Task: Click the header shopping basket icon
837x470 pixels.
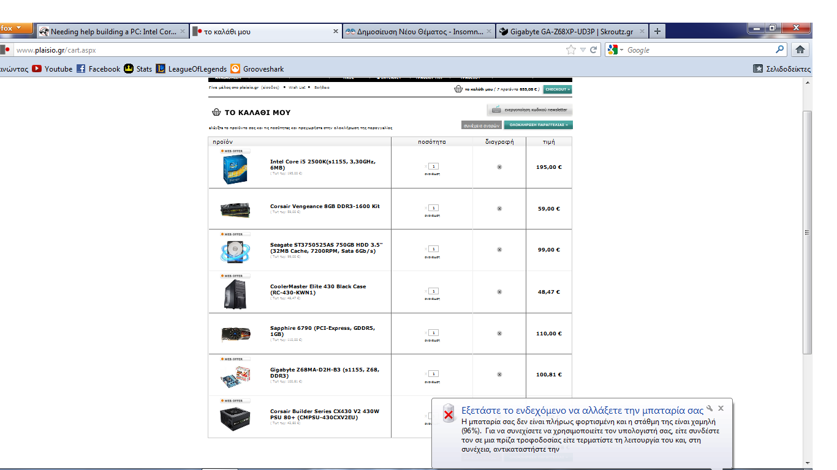Action: (458, 89)
